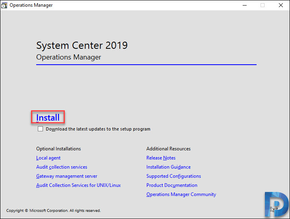Open the Local agent installation
Screen dimensions: 290x219
click(48, 158)
